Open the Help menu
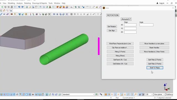Screen dimensions: 177x100 (64, 3)
